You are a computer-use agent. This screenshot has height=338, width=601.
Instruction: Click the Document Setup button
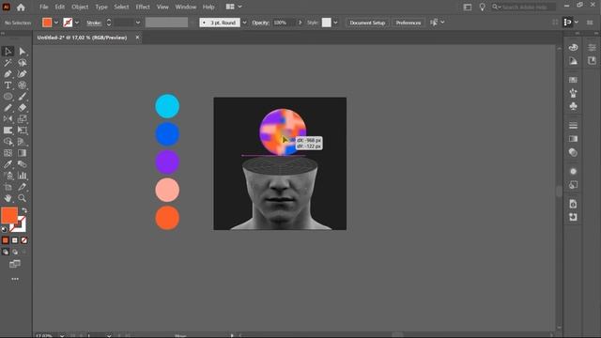coord(367,23)
